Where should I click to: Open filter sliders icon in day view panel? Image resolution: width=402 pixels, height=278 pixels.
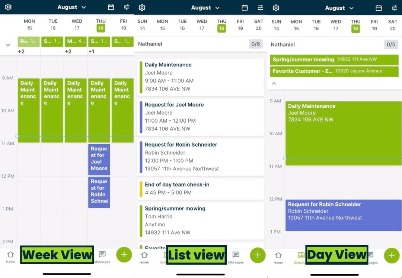coord(394,8)
